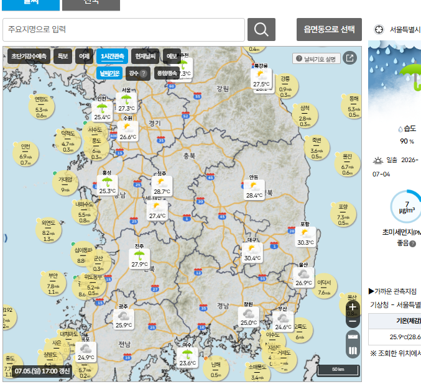421x392 pixels.
Task: Click the 이덕서 marine observation bubble
Action: coord(325,286)
